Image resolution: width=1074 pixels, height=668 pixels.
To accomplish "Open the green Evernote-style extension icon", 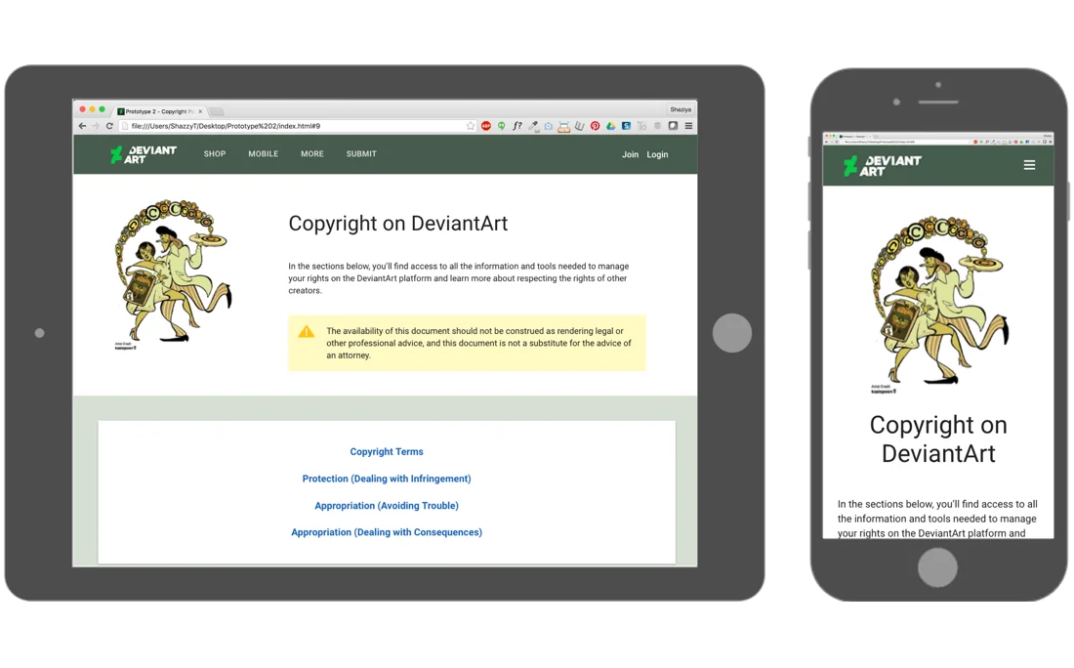I will click(x=502, y=126).
